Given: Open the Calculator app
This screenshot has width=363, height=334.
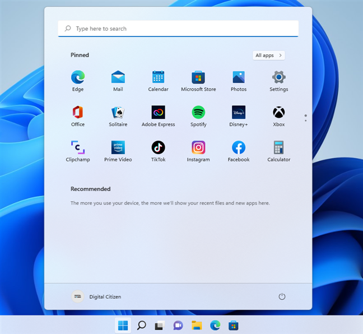Looking at the screenshot, I should pos(279,151).
